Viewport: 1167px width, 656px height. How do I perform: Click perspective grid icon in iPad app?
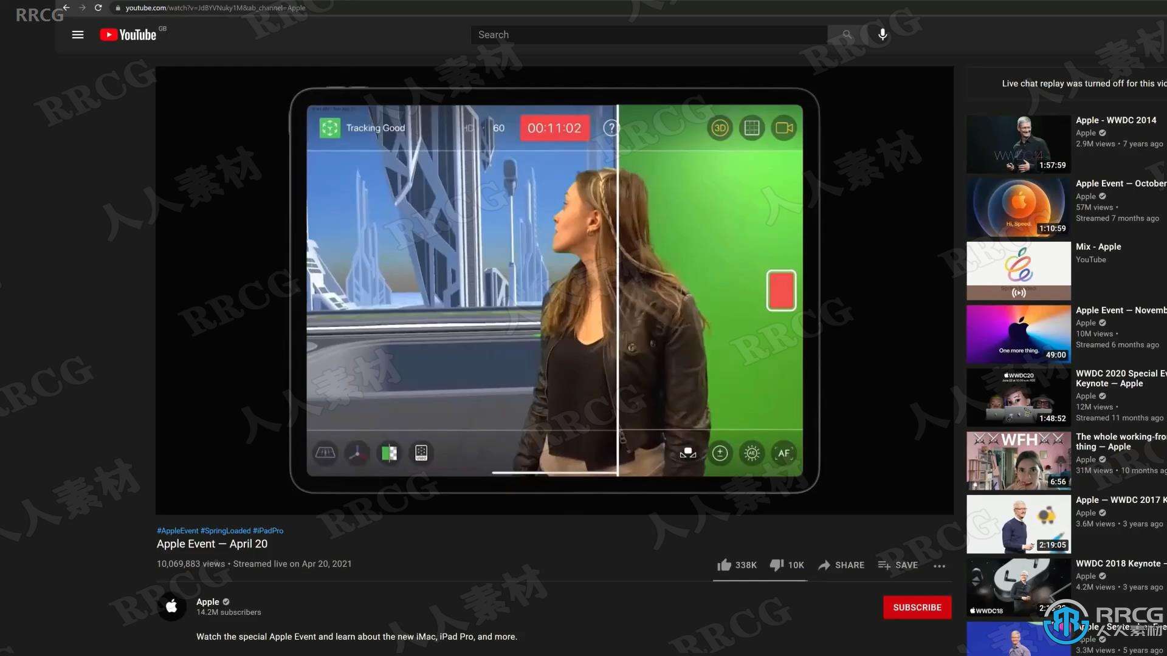[325, 453]
